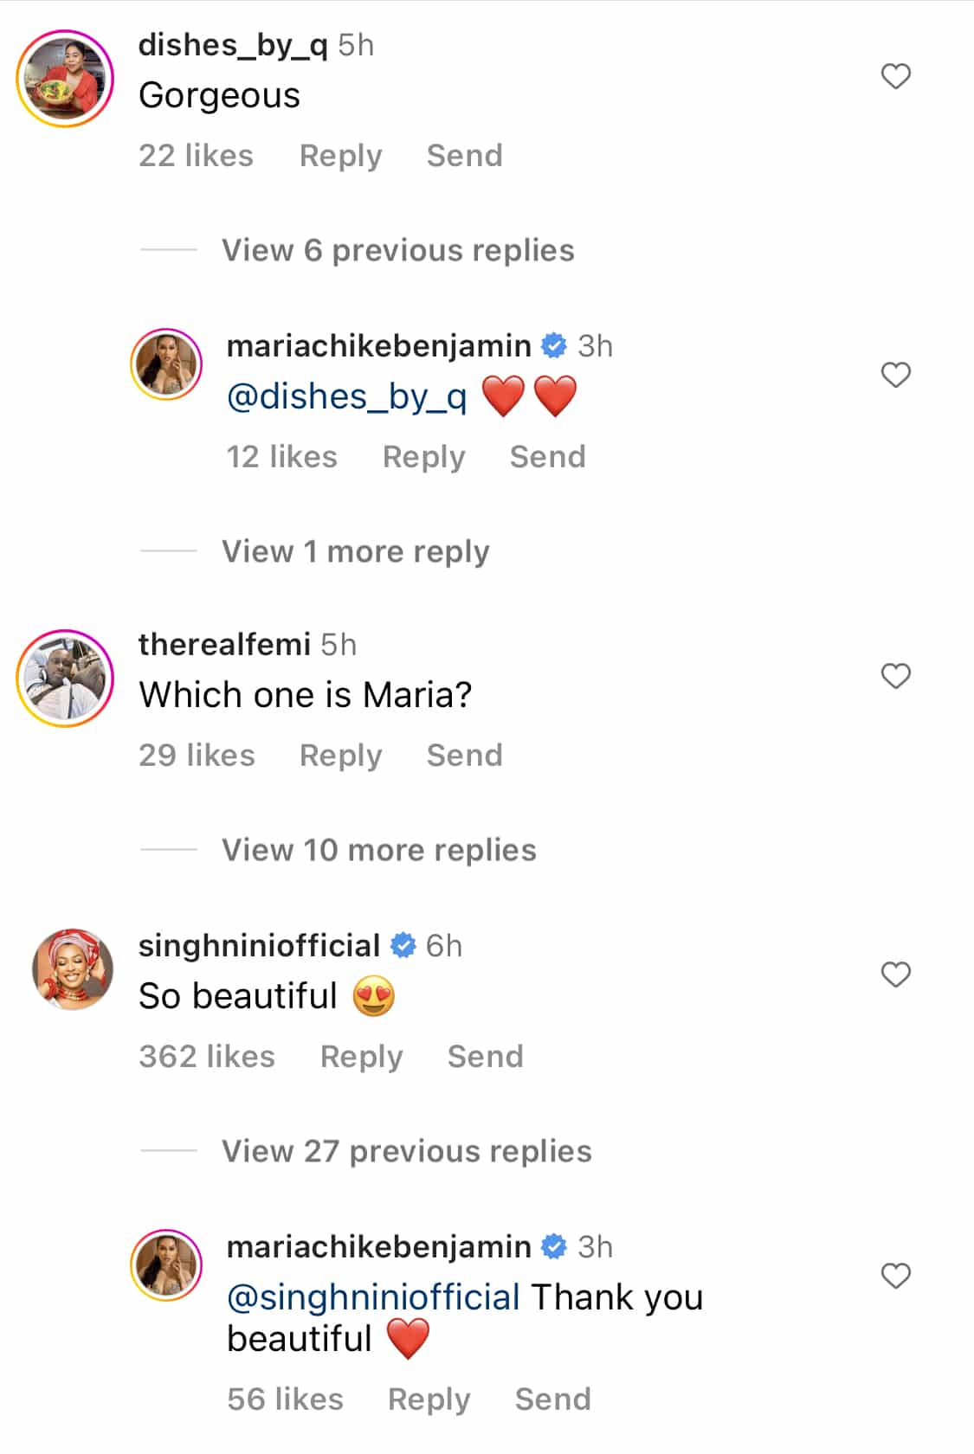
Task: Expand "View 10 more replies"
Action: click(378, 850)
